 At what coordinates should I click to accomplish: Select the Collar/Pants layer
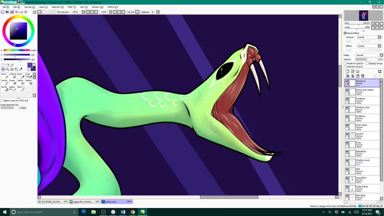pos(362,188)
